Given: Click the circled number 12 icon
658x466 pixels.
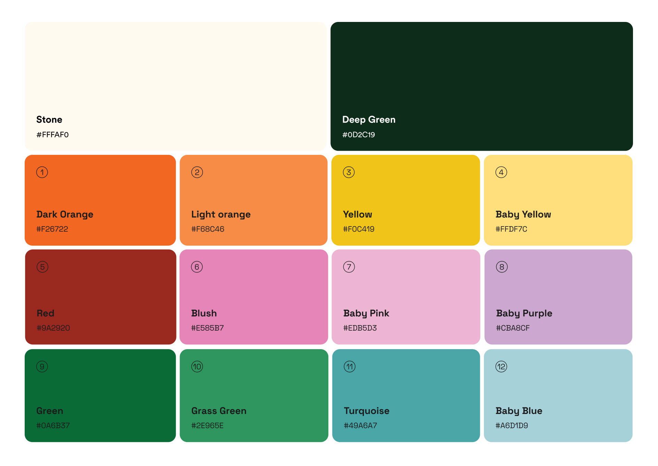Looking at the screenshot, I should pos(501,367).
